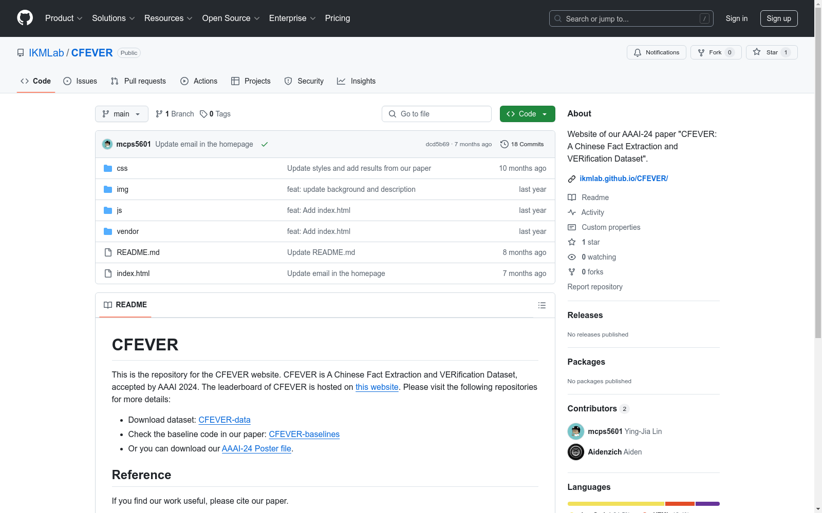822x513 pixels.
Task: Click the js folder icon
Action: (x=108, y=210)
